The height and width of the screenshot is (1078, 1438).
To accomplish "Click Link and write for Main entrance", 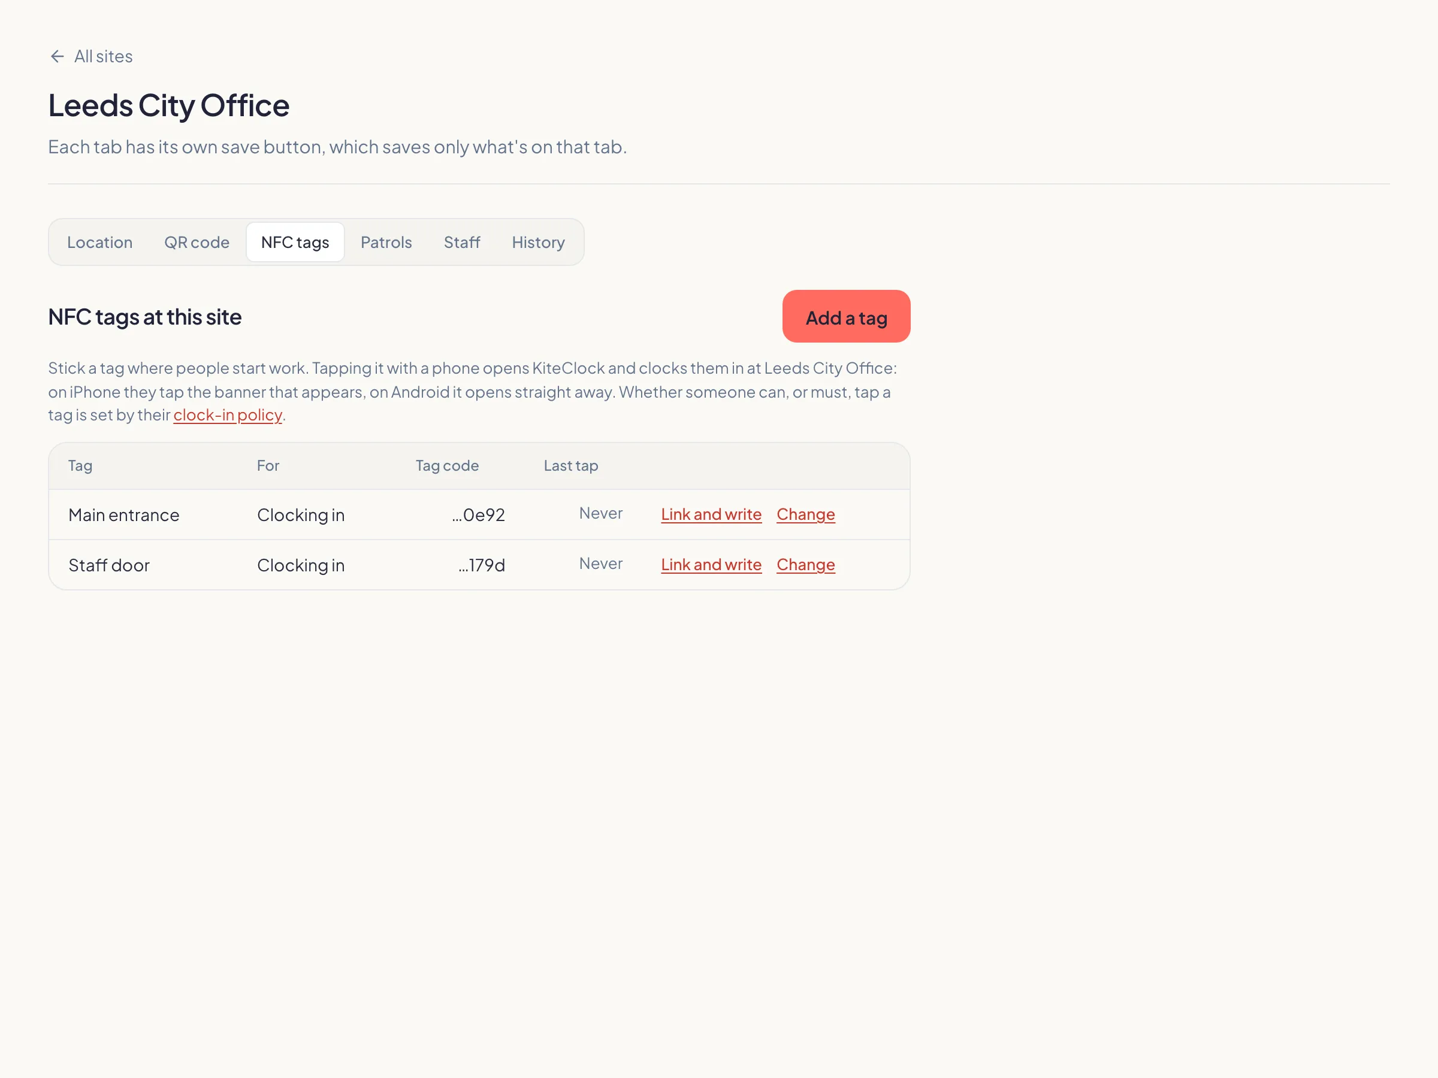I will tap(711, 514).
